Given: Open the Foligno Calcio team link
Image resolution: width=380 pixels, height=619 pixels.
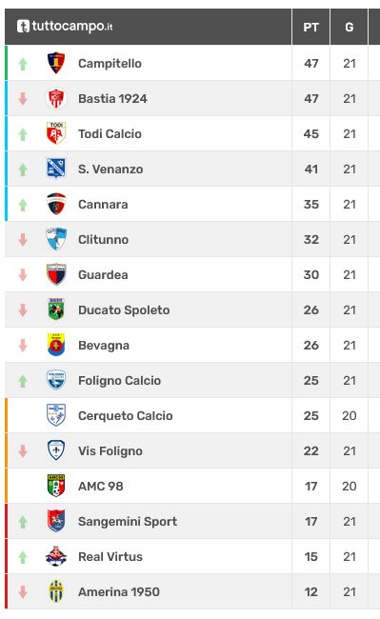Looking at the screenshot, I should click(x=120, y=381).
